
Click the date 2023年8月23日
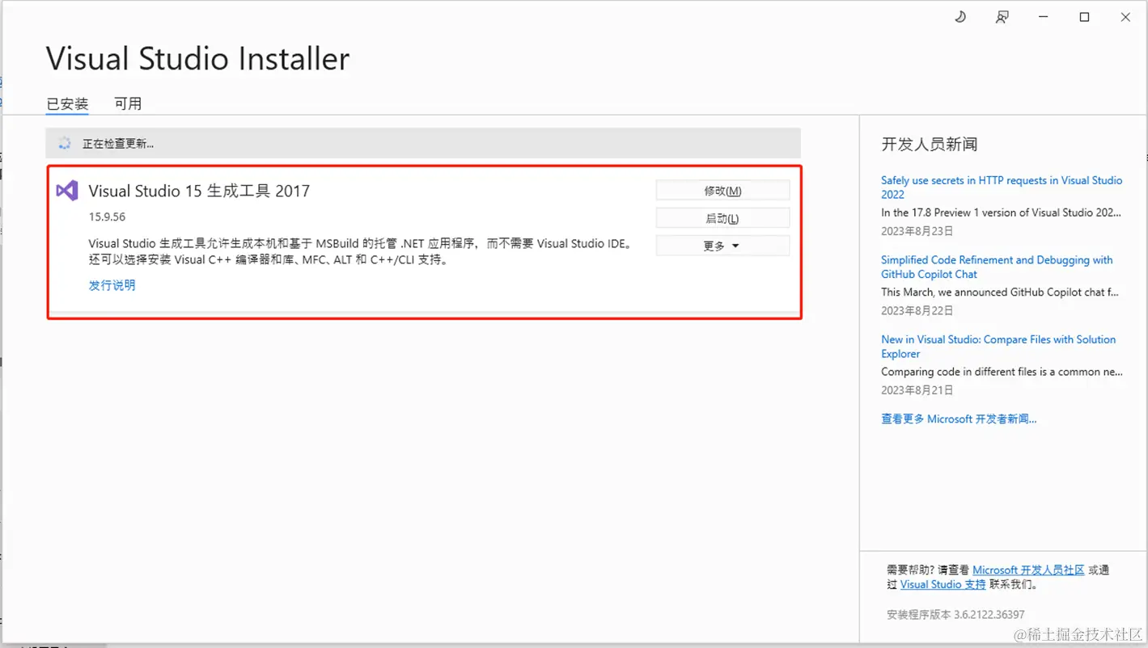[x=917, y=231]
